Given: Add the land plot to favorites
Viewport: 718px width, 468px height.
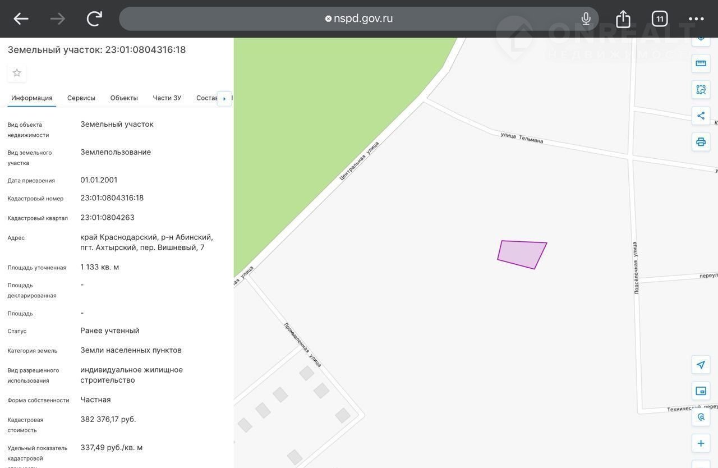Looking at the screenshot, I should (x=17, y=73).
